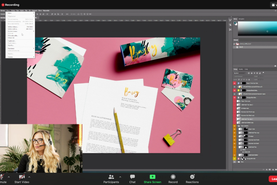This screenshot has height=185, width=277.
Task: Toggle visibility of Change BG Color layer
Action: (x=234, y=159)
